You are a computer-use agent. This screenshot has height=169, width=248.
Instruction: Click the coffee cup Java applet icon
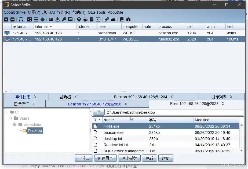tap(85, 19)
